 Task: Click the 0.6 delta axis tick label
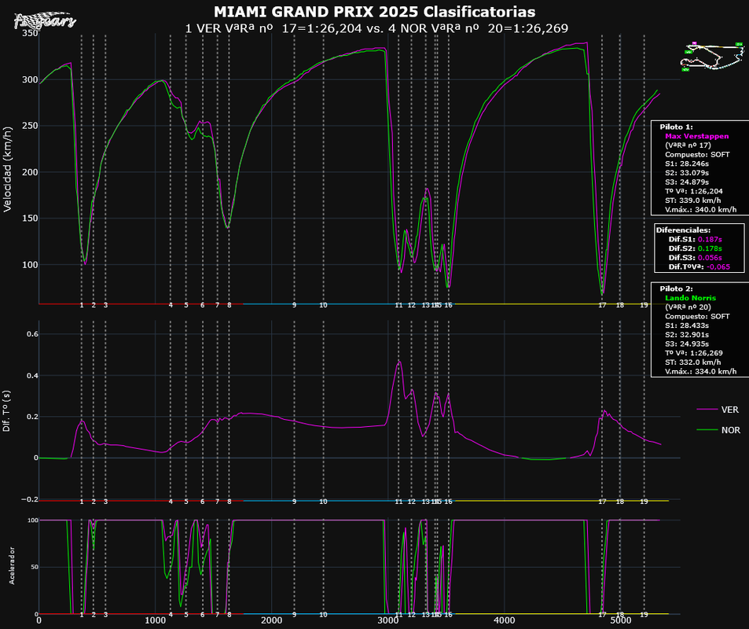coord(32,334)
